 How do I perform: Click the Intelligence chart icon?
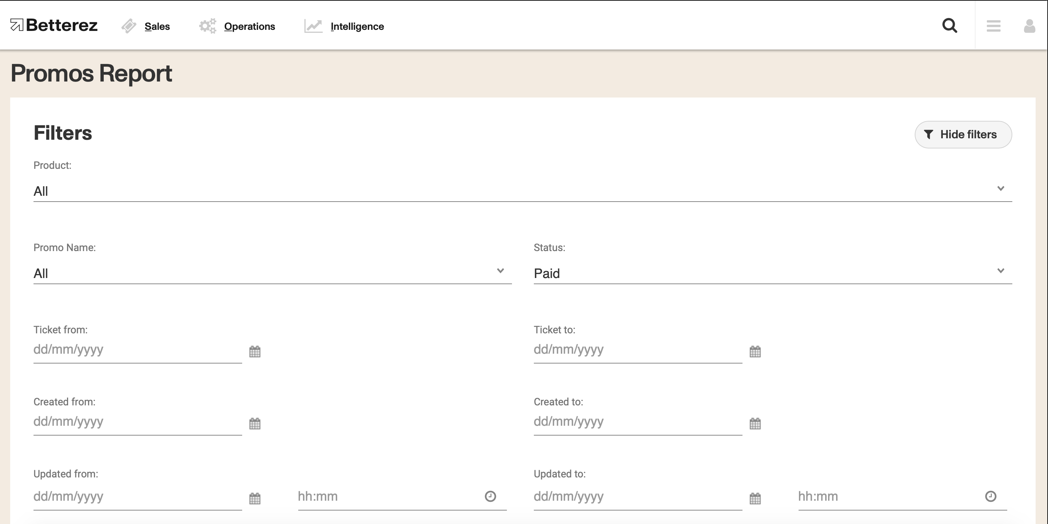tap(313, 27)
